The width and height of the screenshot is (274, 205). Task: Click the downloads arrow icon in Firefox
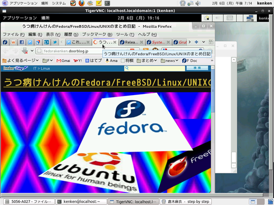[x=25, y=51]
